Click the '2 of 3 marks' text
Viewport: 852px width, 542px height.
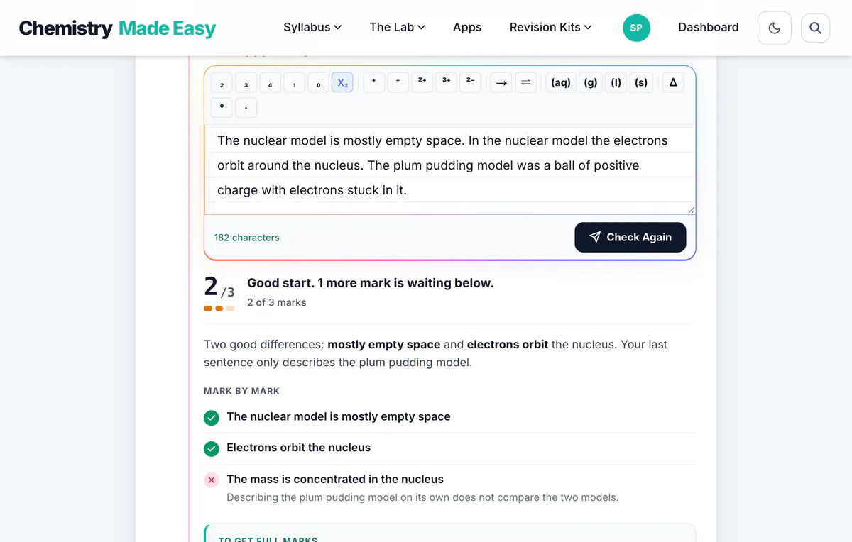tap(277, 302)
